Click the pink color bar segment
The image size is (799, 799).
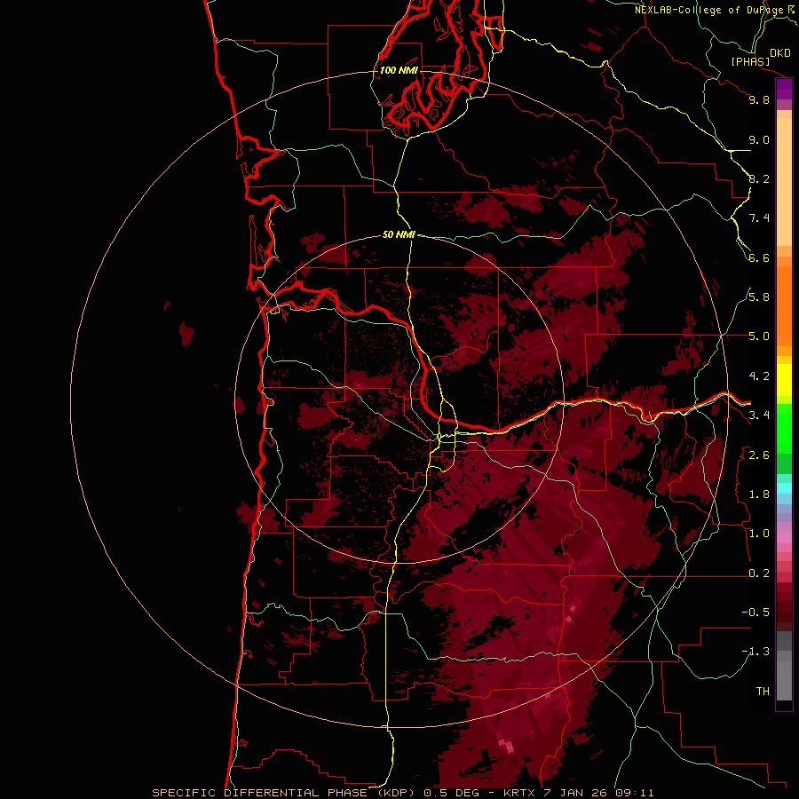pos(784,538)
